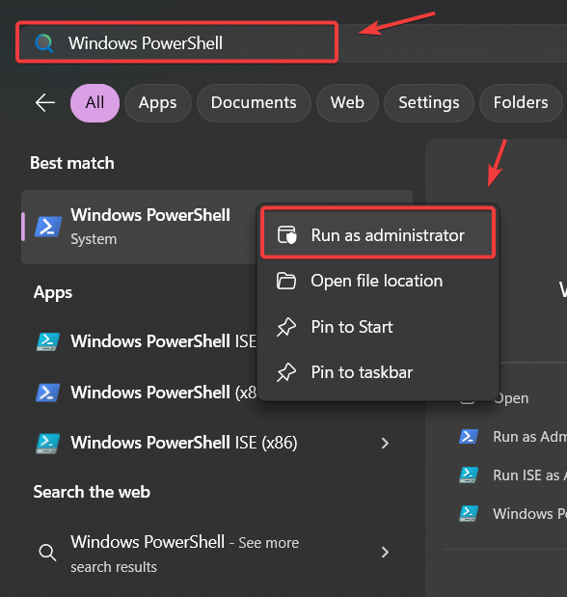Image resolution: width=567 pixels, height=597 pixels.
Task: Click the ISE icon beside Run ISE as Administrator
Action: 469,475
